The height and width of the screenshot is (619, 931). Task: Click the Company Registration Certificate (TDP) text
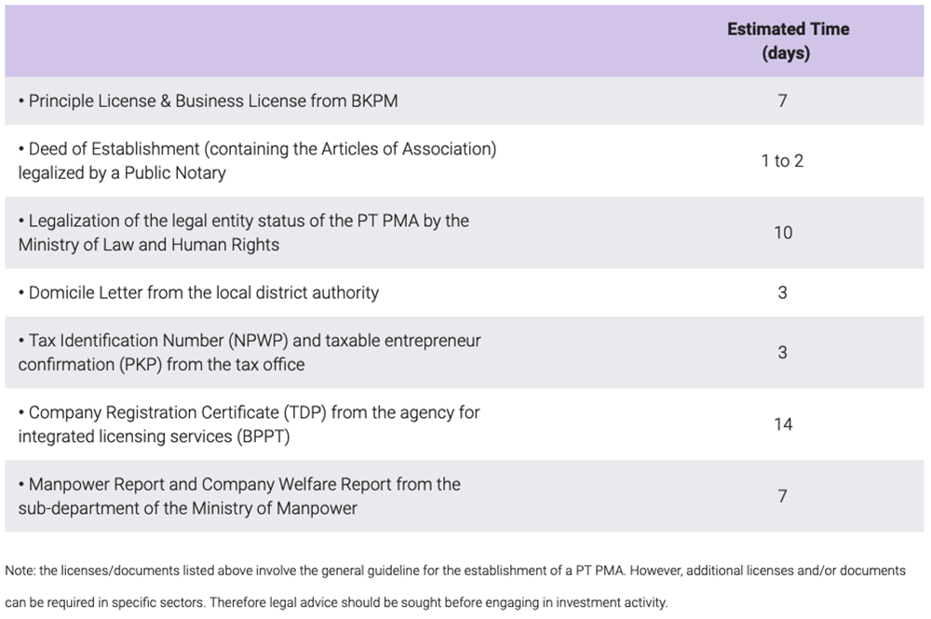250,411
